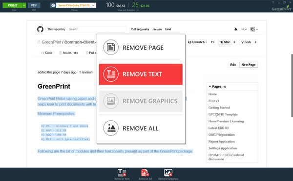Click the PDF button
This screenshot has width=293, height=181.
tap(34, 5)
